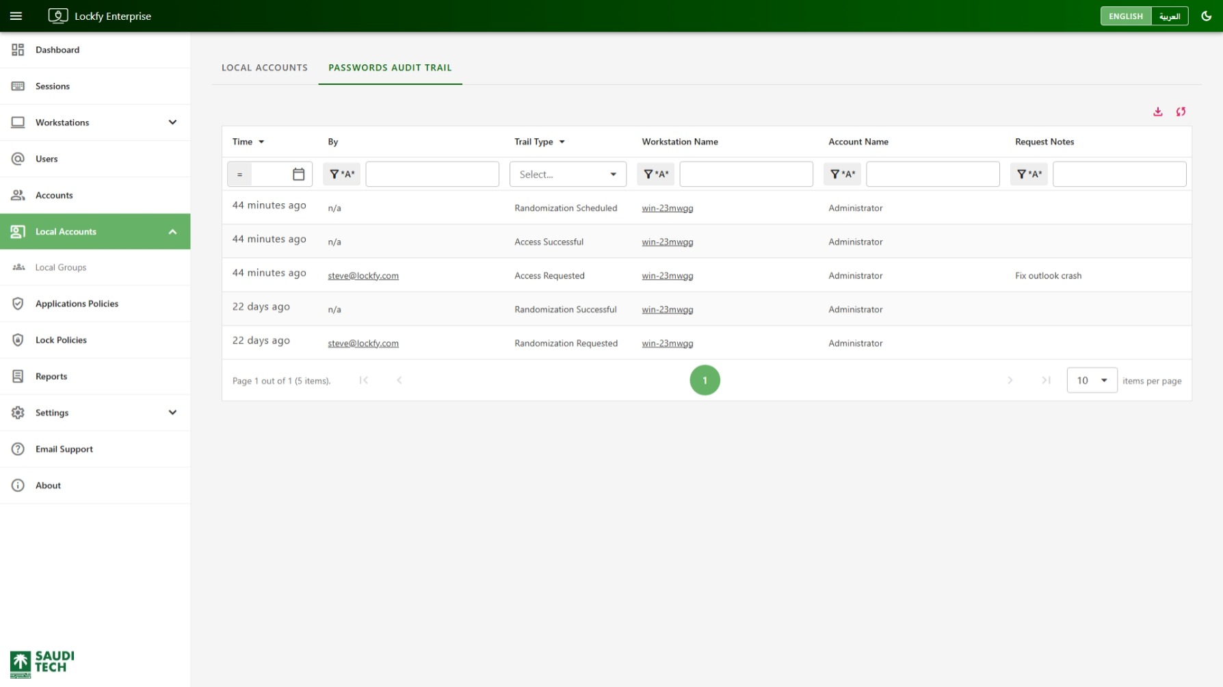Switch to the Local Accounts tab

point(265,68)
